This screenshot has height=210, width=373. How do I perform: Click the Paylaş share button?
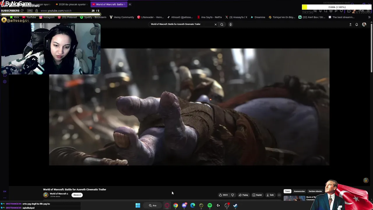click(243, 195)
